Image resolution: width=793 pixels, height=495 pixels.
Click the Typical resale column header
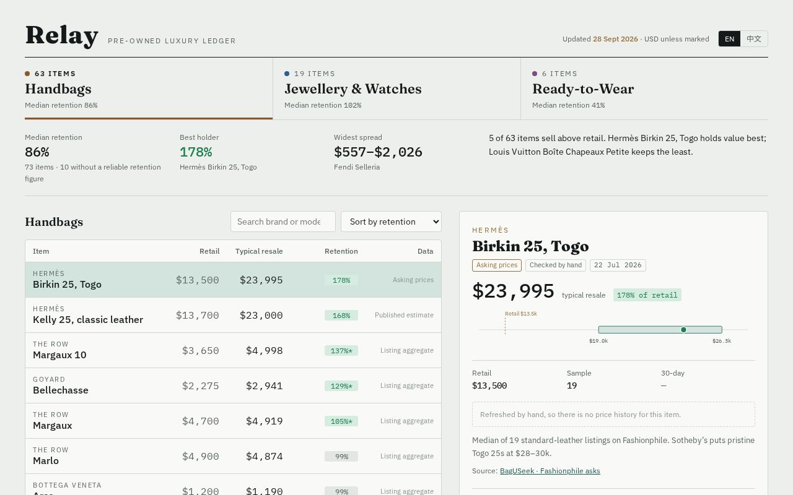point(259,251)
